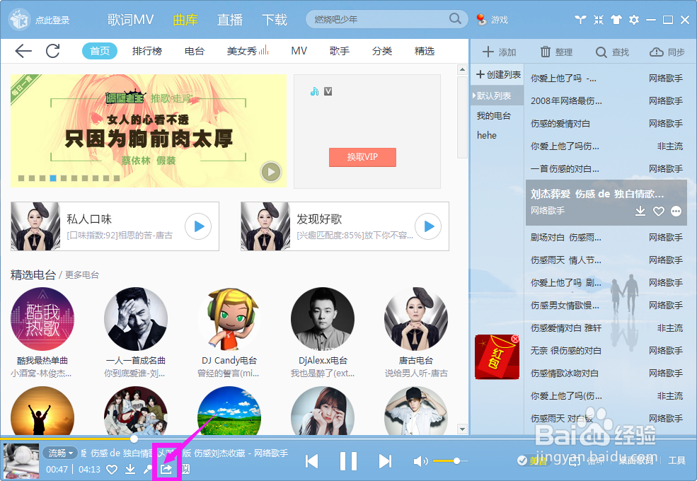Select the 美女秀 sub-tab
Screen dimensions: 697x481
248,51
